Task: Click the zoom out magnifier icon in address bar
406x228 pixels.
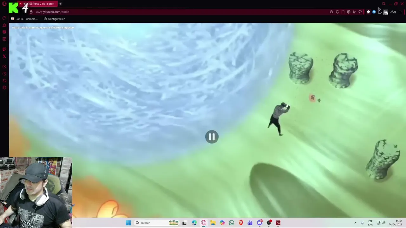Action: pos(331,12)
